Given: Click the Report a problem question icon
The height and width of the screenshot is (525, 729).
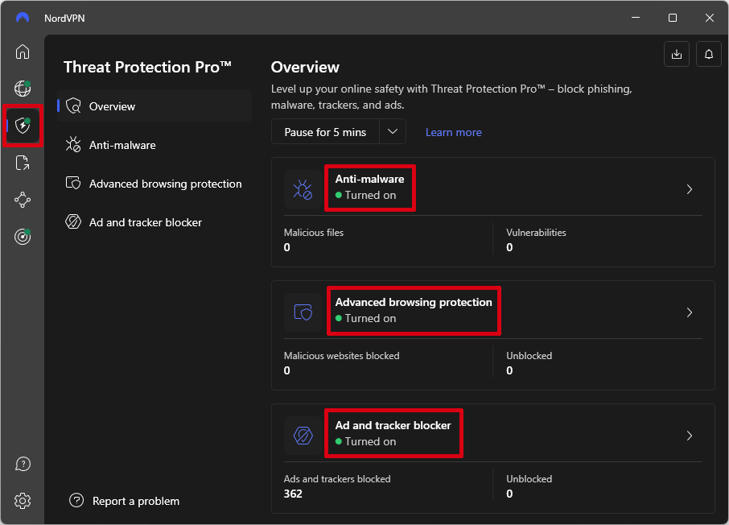Looking at the screenshot, I should 76,501.
